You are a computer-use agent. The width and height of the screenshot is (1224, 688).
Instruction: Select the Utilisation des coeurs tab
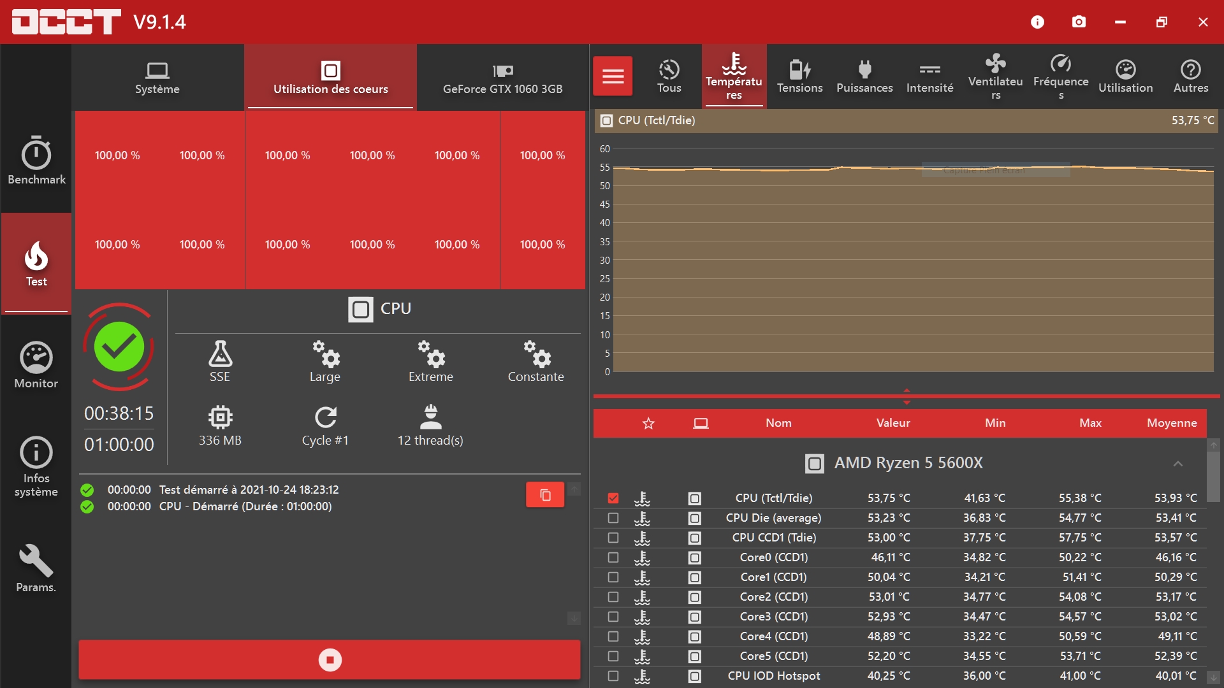(x=330, y=78)
